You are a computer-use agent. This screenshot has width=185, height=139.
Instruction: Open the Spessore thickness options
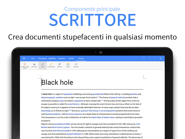tap(76, 65)
